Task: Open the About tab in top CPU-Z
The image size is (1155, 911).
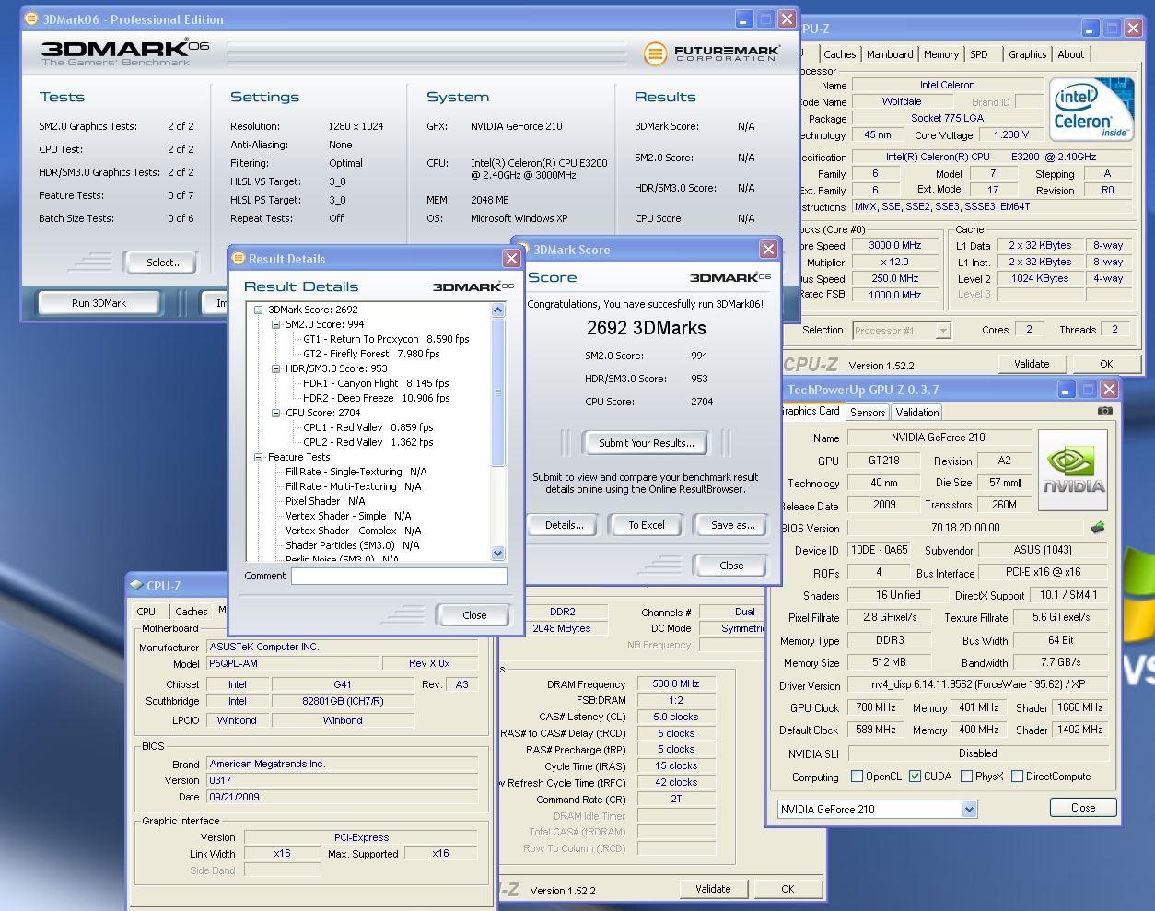Action: point(1070,54)
